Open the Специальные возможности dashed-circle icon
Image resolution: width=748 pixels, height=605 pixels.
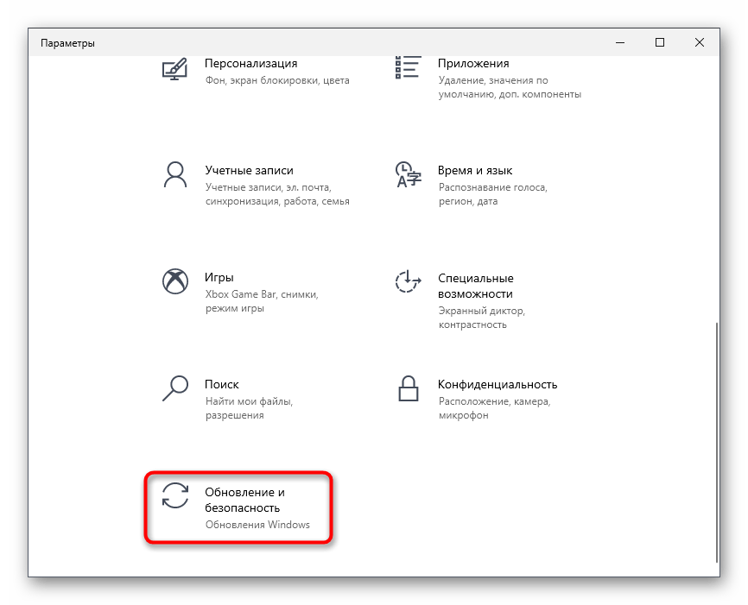tap(408, 281)
